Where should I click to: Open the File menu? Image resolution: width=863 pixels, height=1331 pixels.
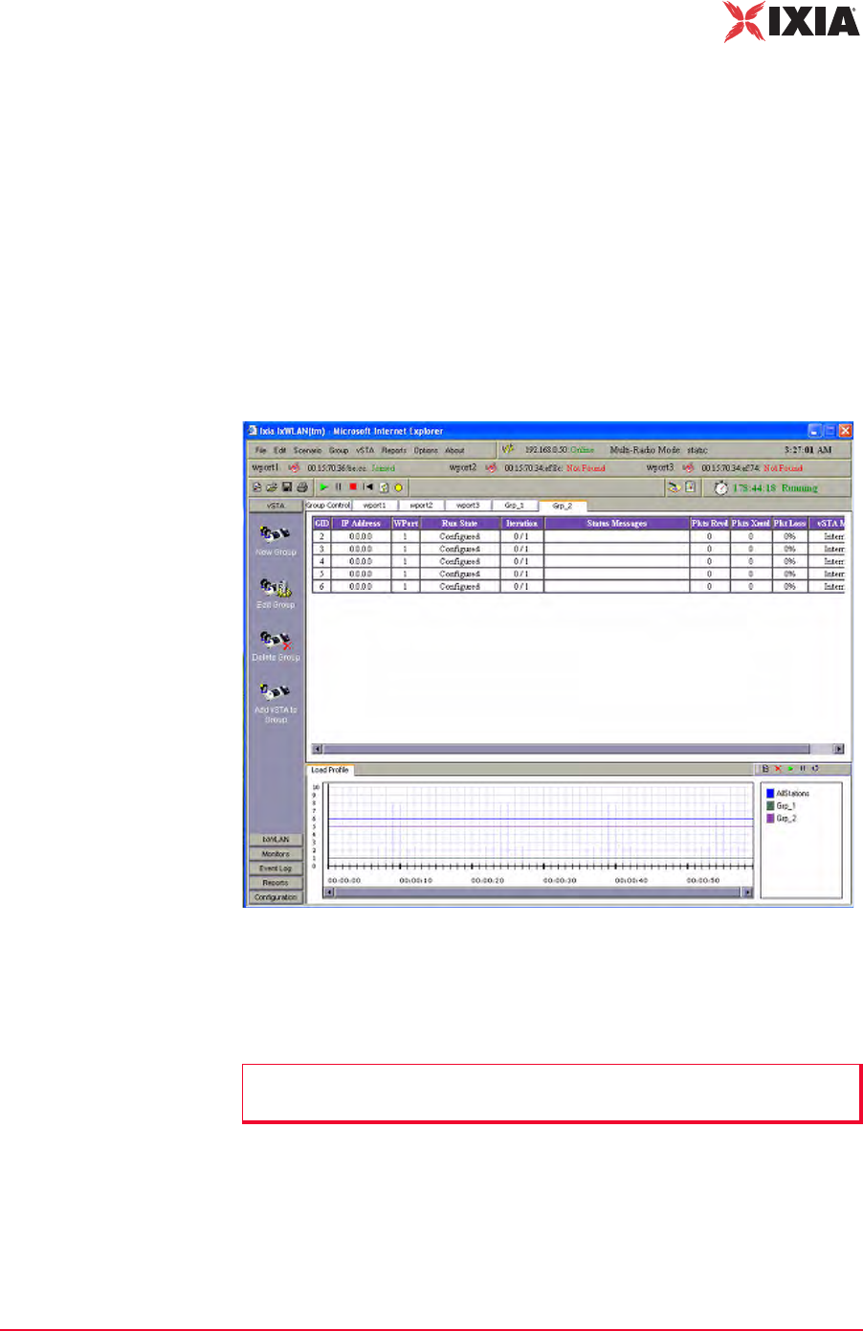click(x=260, y=450)
